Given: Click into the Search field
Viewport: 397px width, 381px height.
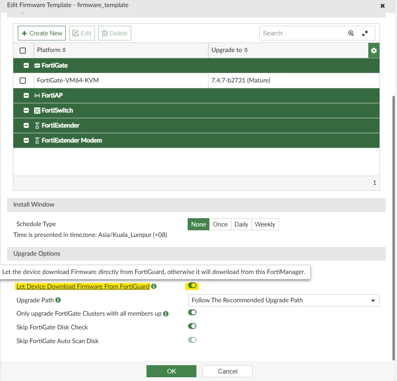Looking at the screenshot, I should coord(303,33).
